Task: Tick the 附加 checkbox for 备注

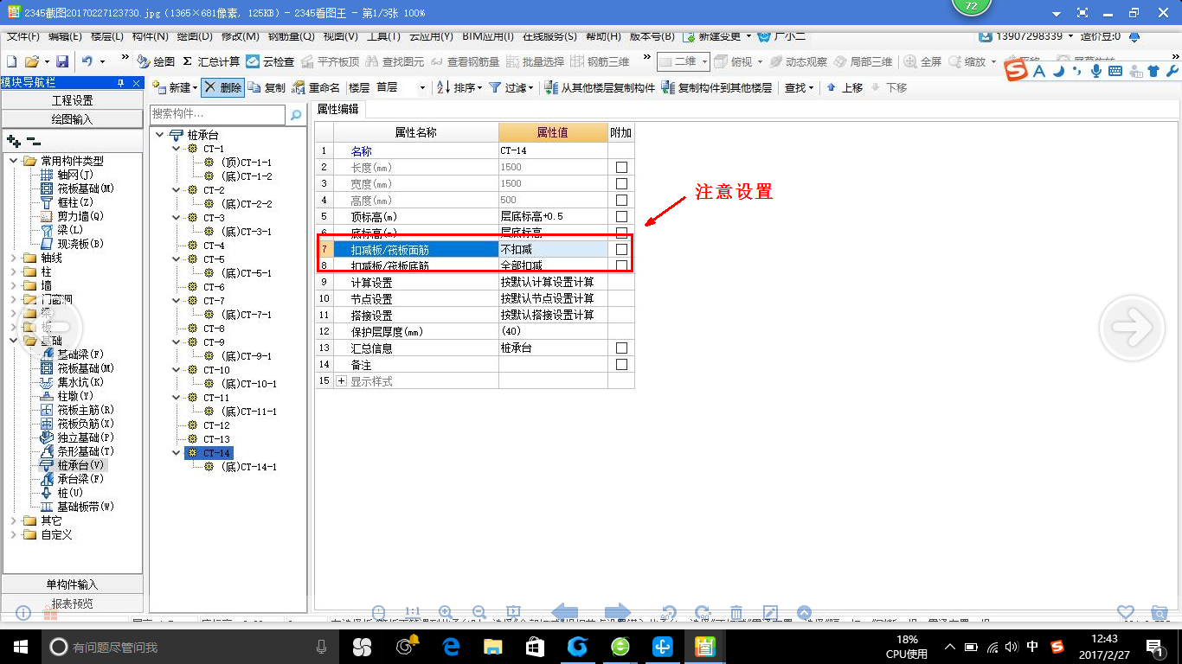Action: point(621,364)
